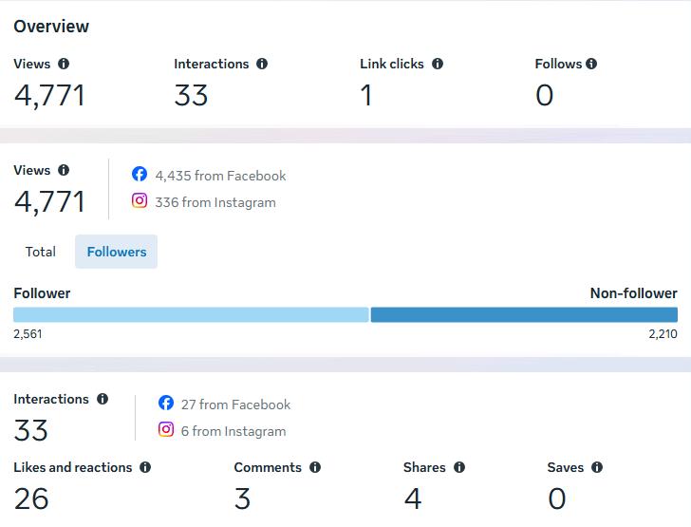The width and height of the screenshot is (691, 527).
Task: Click the Facebook icon in Views breakdown
Action: [x=140, y=174]
